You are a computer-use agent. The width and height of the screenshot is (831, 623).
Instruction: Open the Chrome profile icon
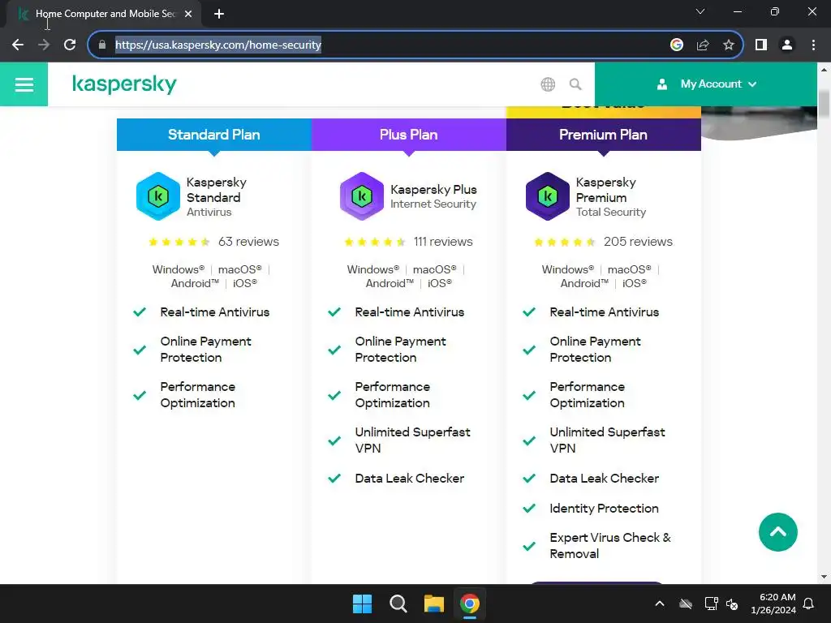click(x=787, y=45)
